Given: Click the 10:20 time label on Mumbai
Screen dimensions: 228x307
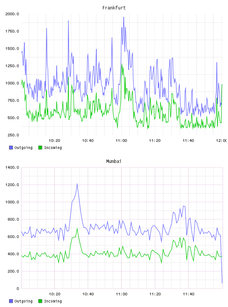Looking at the screenshot, I should click(x=54, y=294).
